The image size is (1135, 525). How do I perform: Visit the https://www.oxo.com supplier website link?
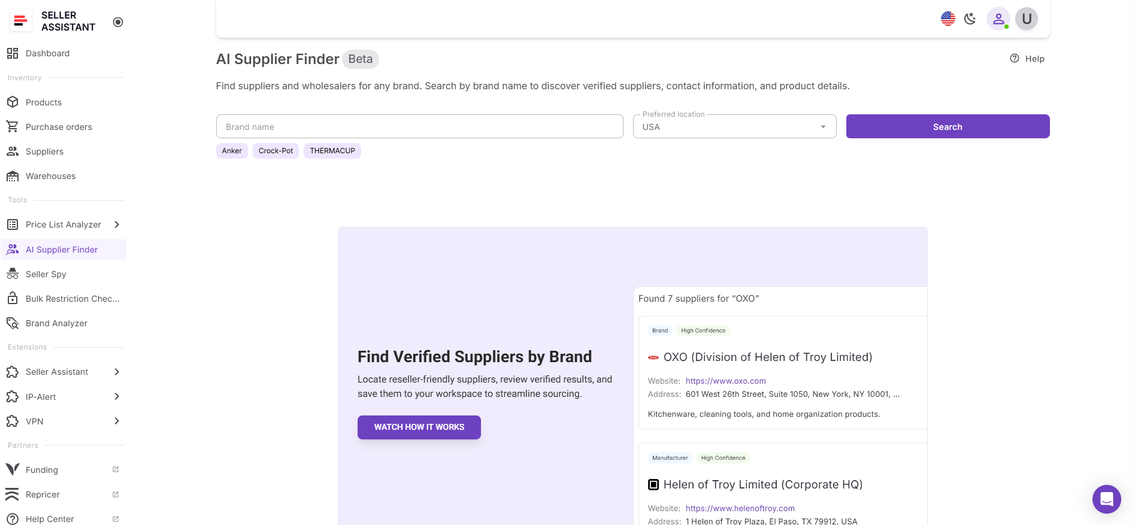pos(725,381)
